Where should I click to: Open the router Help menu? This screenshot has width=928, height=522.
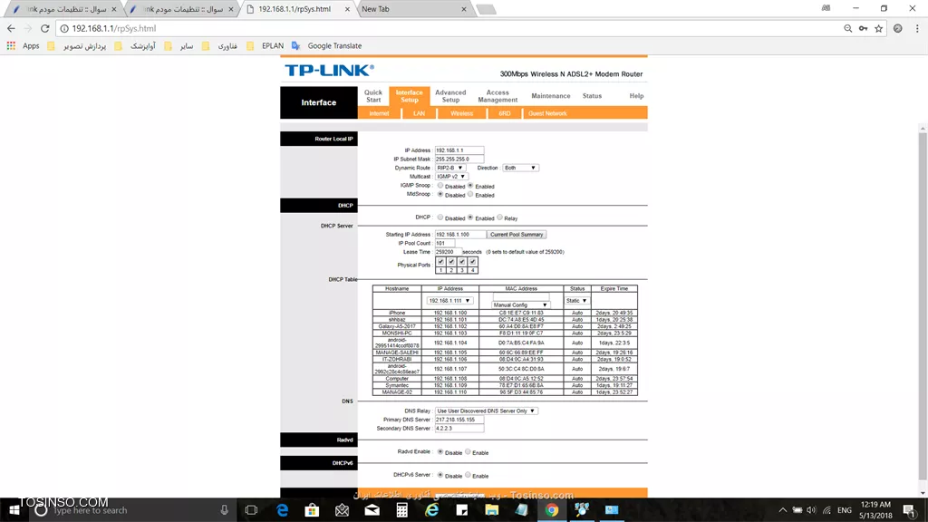click(x=636, y=96)
